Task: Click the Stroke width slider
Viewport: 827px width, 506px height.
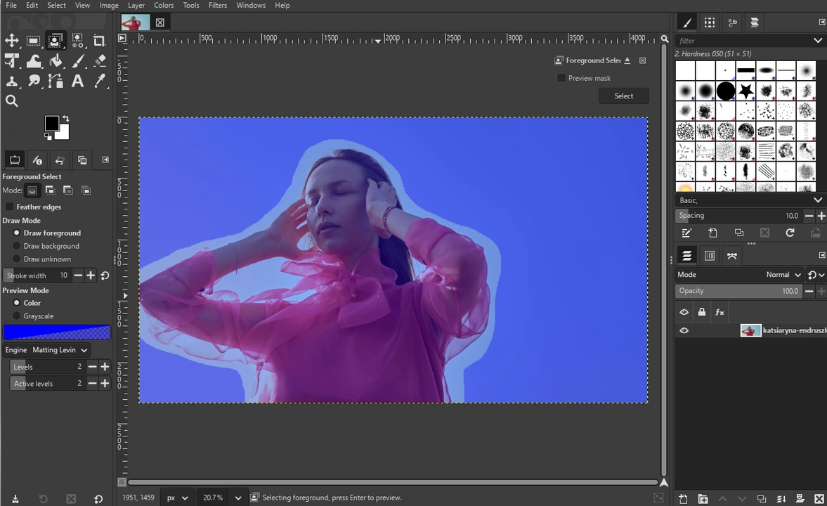Action: point(37,275)
